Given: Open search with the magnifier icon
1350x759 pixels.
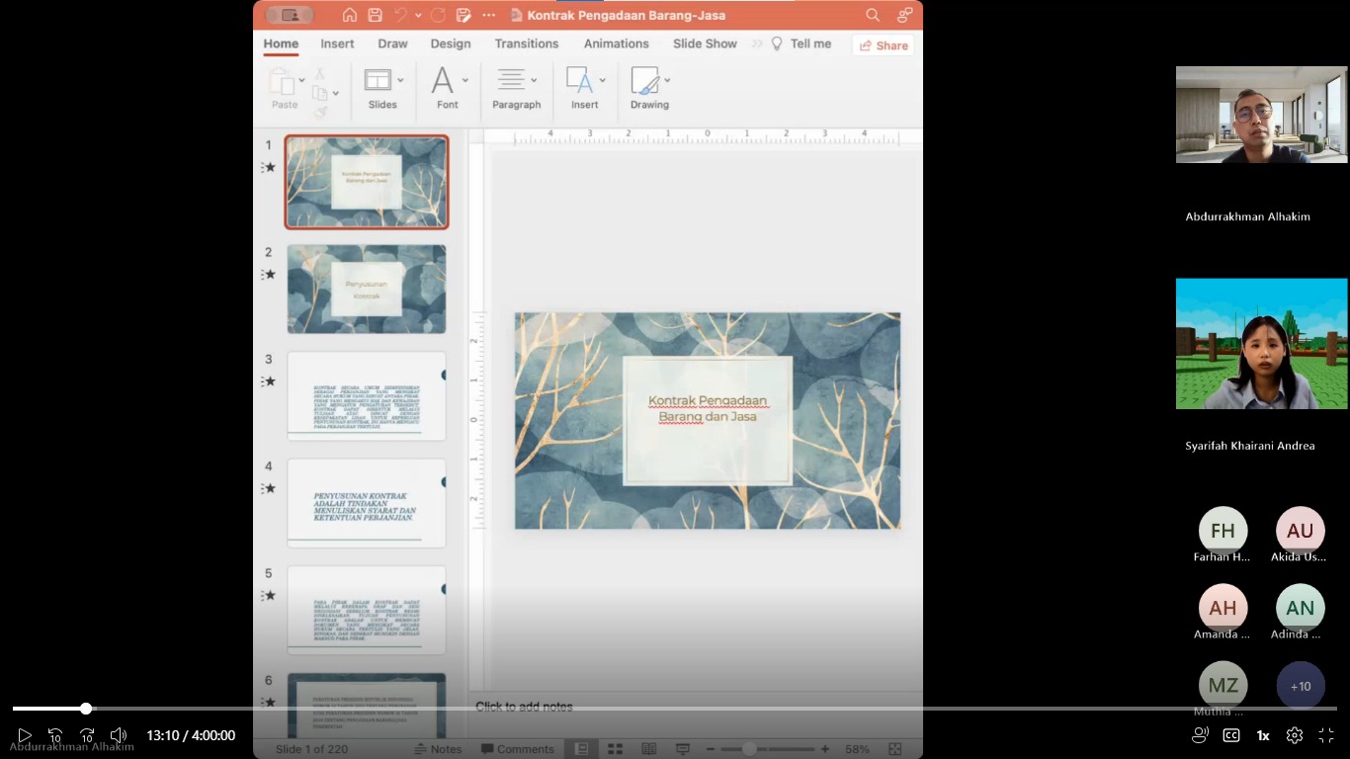Looking at the screenshot, I should pyautogui.click(x=873, y=15).
